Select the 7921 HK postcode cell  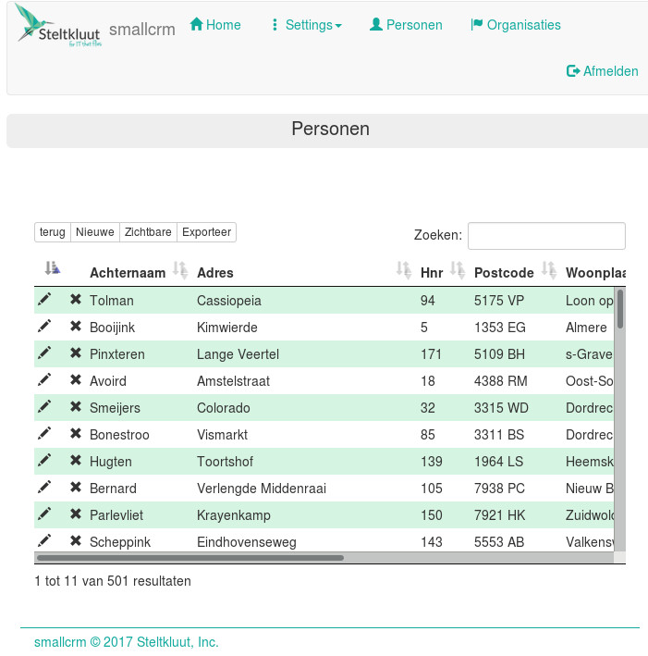499,515
